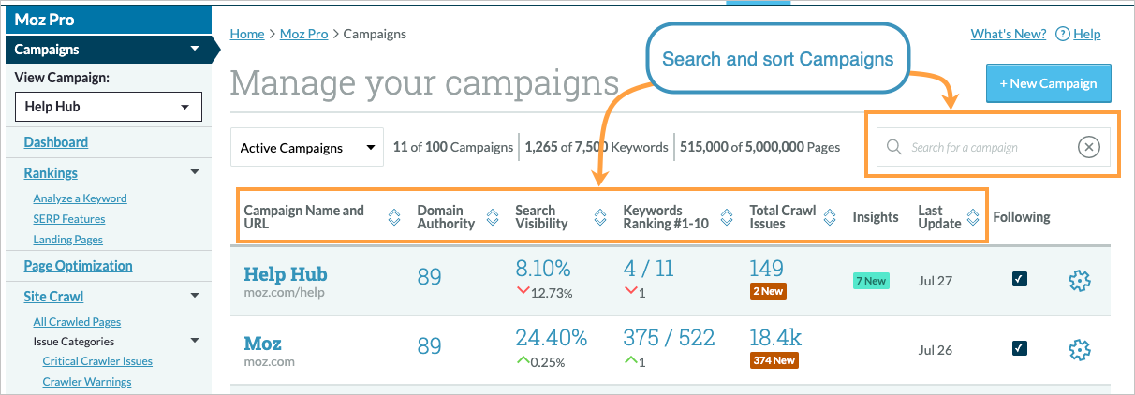Click the New Campaign button

tap(1048, 83)
